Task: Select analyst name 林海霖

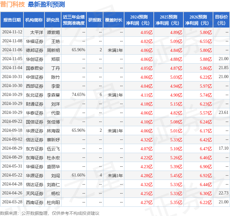Action: click(53, 131)
